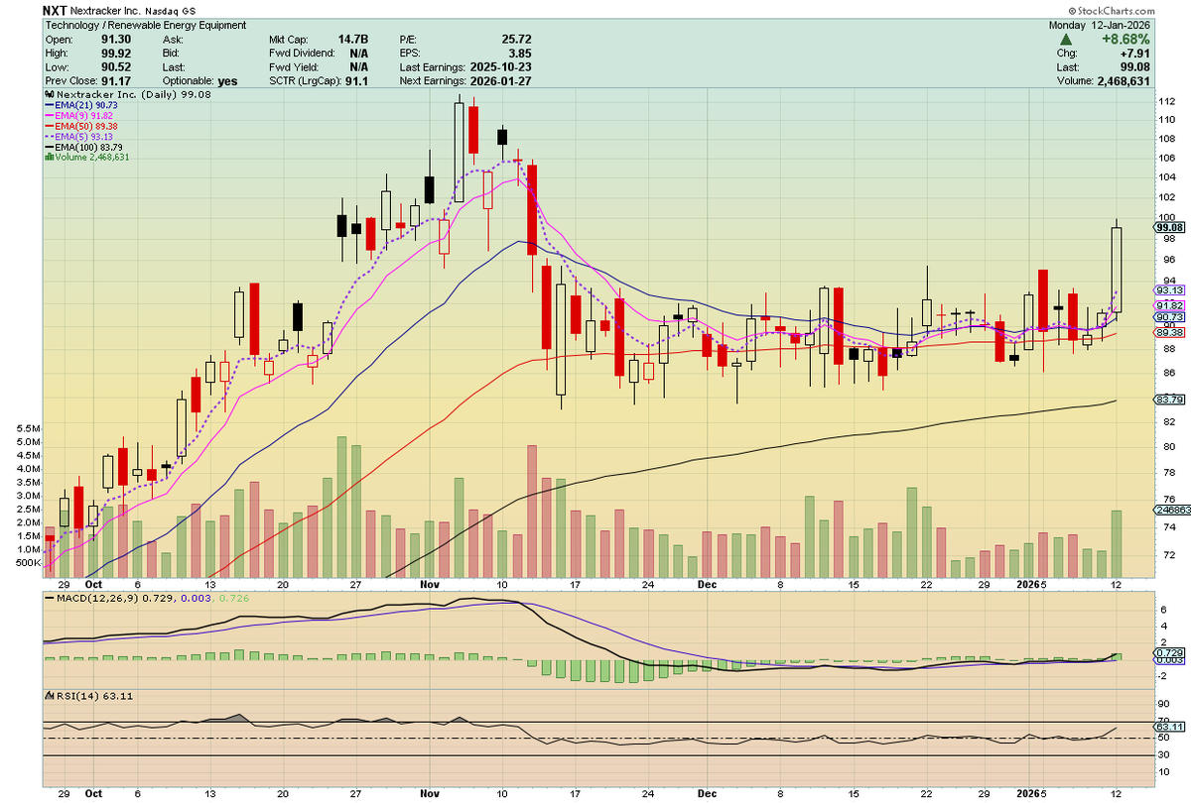Click the EMA(50) 89.38 legend entry
This screenshot has width=1191, height=803.
click(81, 126)
